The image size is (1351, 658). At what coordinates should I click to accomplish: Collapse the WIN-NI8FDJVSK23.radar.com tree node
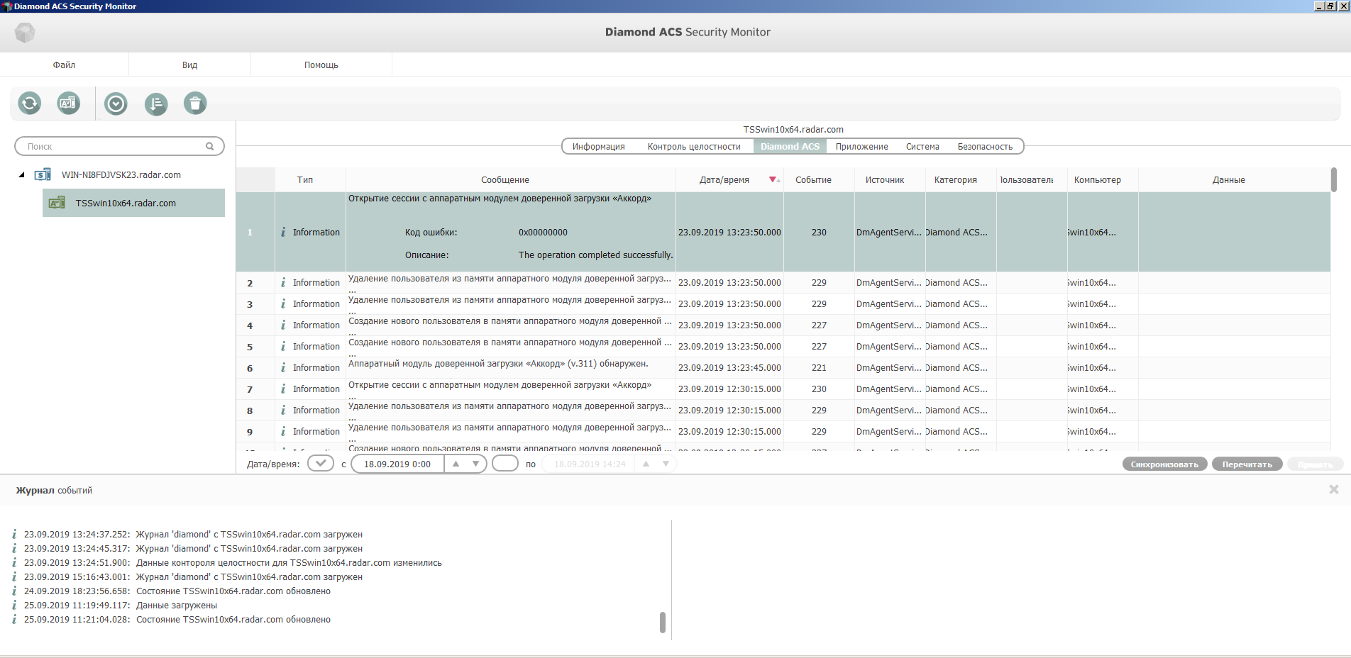pos(21,175)
